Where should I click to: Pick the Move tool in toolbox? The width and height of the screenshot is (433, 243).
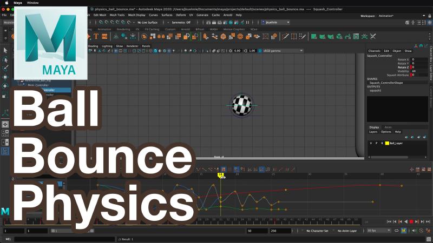pos(5,77)
